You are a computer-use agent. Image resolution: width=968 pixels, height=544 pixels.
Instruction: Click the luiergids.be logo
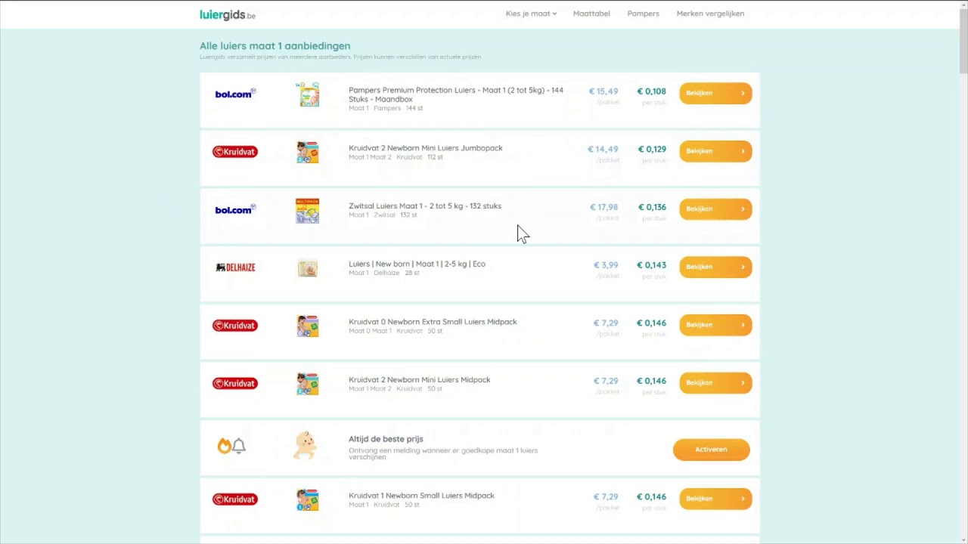(227, 14)
